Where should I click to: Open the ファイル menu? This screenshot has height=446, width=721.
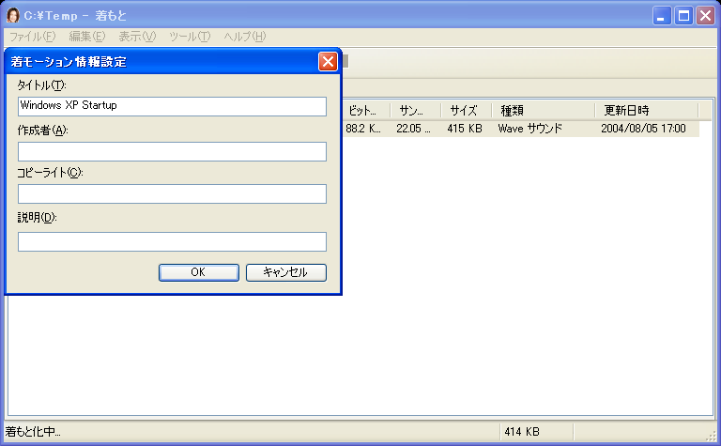pyautogui.click(x=33, y=37)
